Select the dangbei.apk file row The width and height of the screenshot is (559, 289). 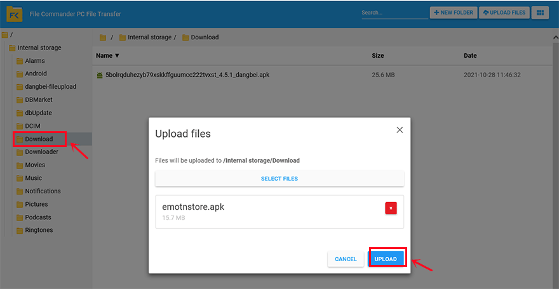pyautogui.click(x=322, y=75)
